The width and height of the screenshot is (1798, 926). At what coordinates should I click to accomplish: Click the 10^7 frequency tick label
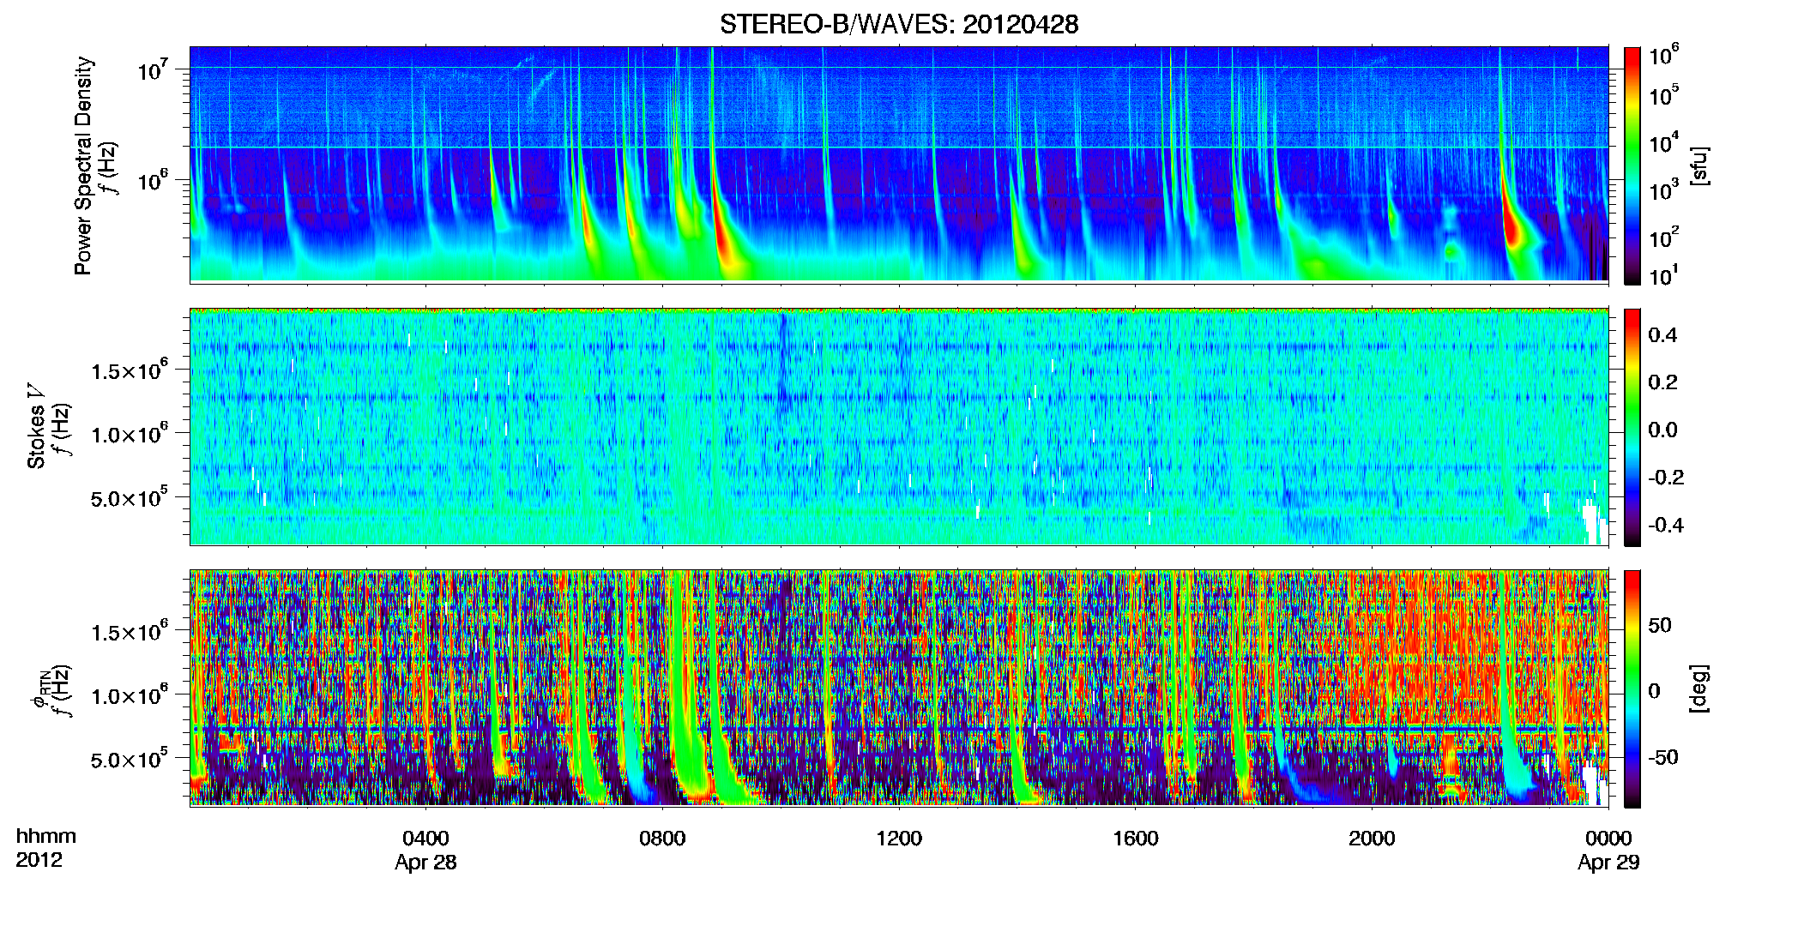pyautogui.click(x=154, y=69)
